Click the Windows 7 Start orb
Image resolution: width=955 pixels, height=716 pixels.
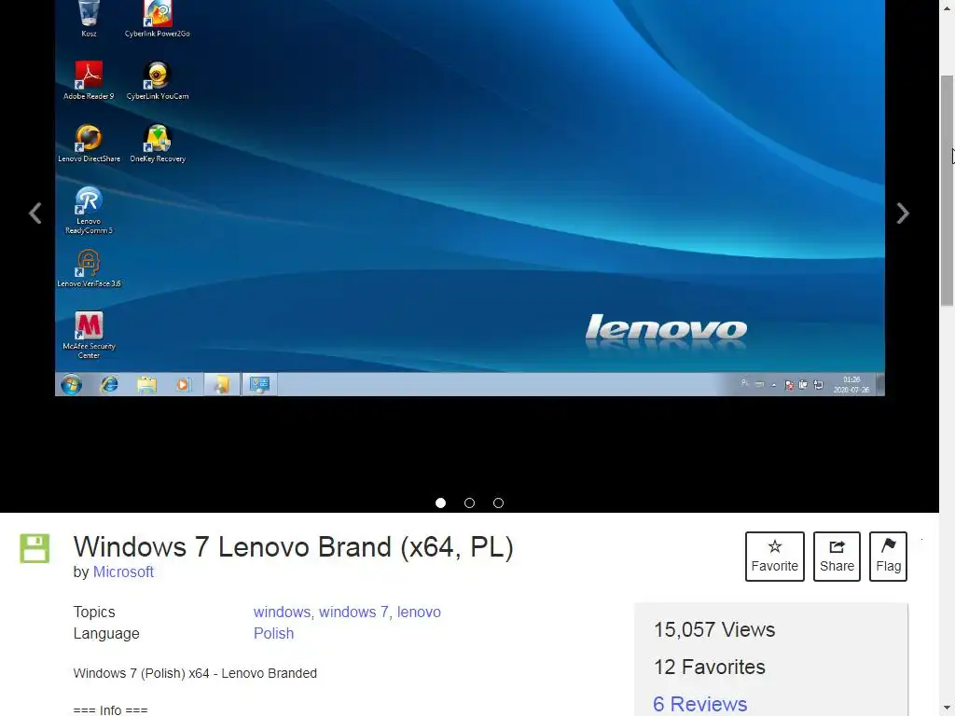[x=71, y=384]
